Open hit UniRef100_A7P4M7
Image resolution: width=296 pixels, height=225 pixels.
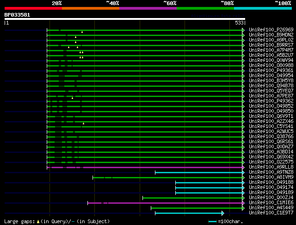(271, 50)
